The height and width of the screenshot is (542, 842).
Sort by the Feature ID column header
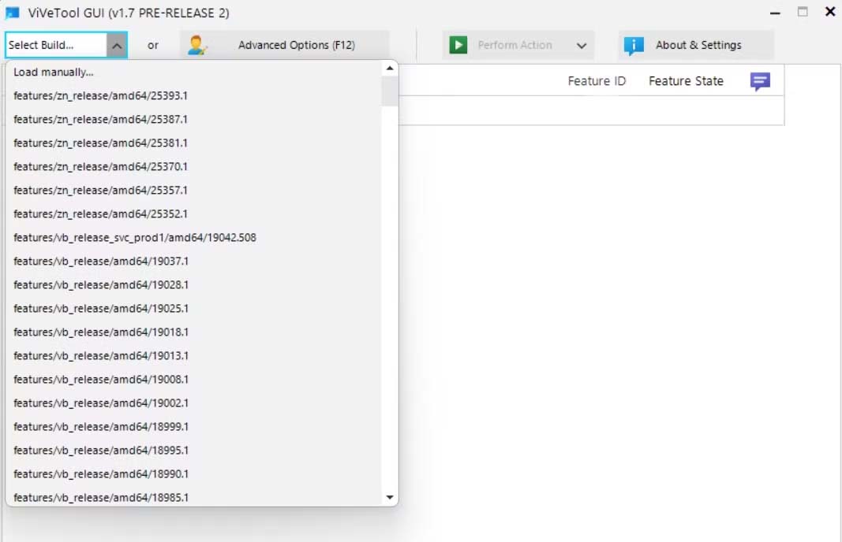pos(597,81)
